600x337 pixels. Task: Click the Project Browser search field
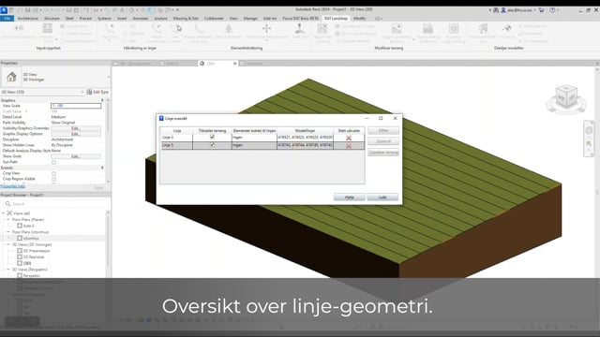[x=56, y=204]
